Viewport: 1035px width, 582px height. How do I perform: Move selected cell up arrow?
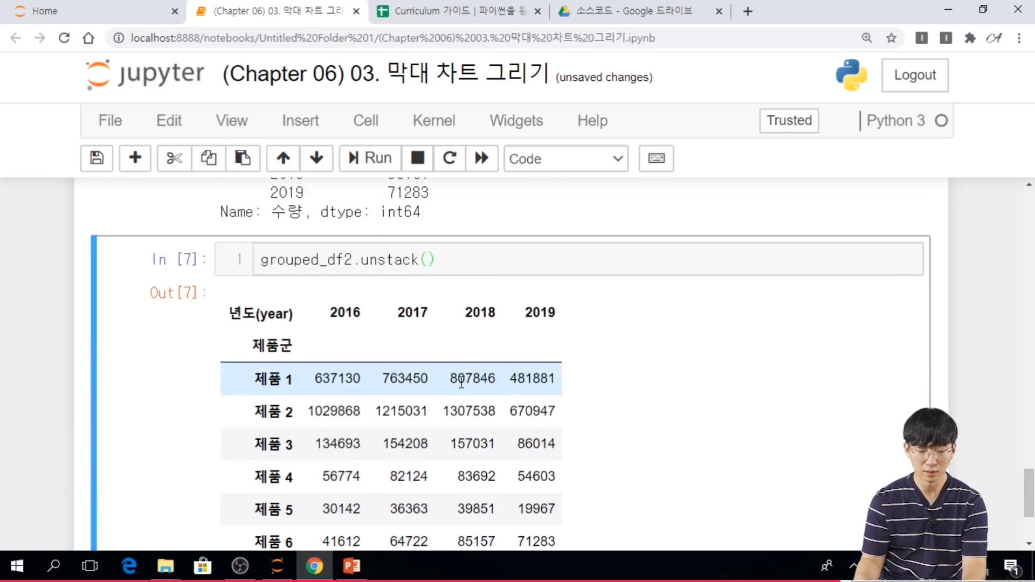pyautogui.click(x=283, y=158)
